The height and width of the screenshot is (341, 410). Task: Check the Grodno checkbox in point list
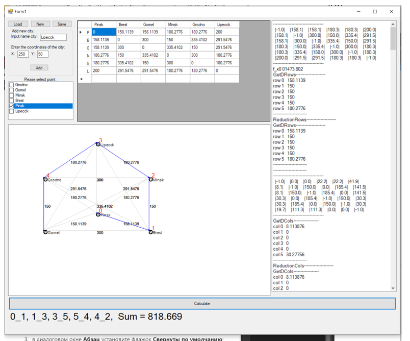(12, 85)
